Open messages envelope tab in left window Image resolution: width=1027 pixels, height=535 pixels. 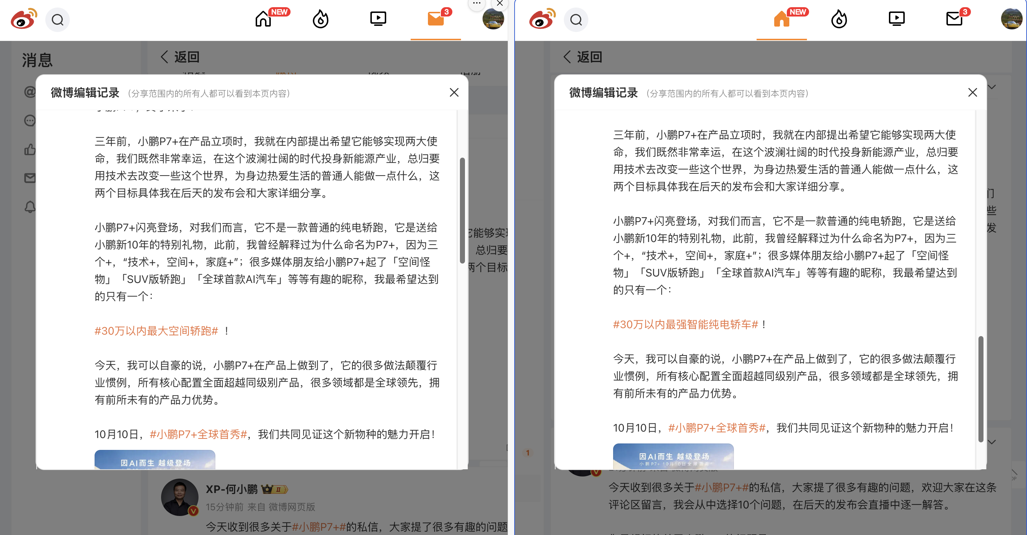point(436,19)
